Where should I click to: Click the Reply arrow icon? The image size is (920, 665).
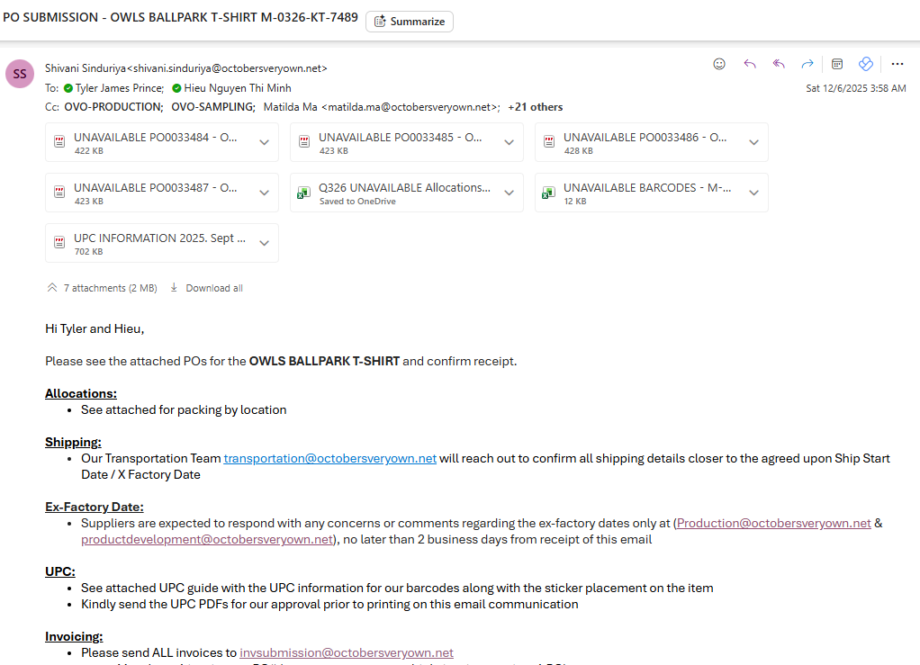coord(749,64)
